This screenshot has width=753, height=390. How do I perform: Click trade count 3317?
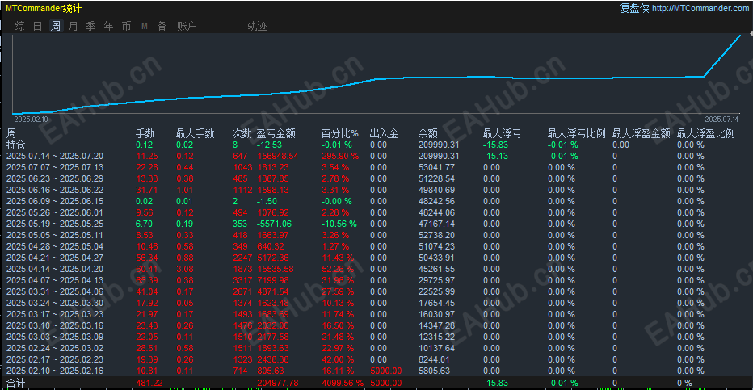point(242,280)
